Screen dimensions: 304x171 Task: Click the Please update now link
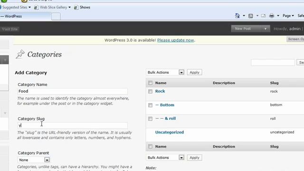175,40
